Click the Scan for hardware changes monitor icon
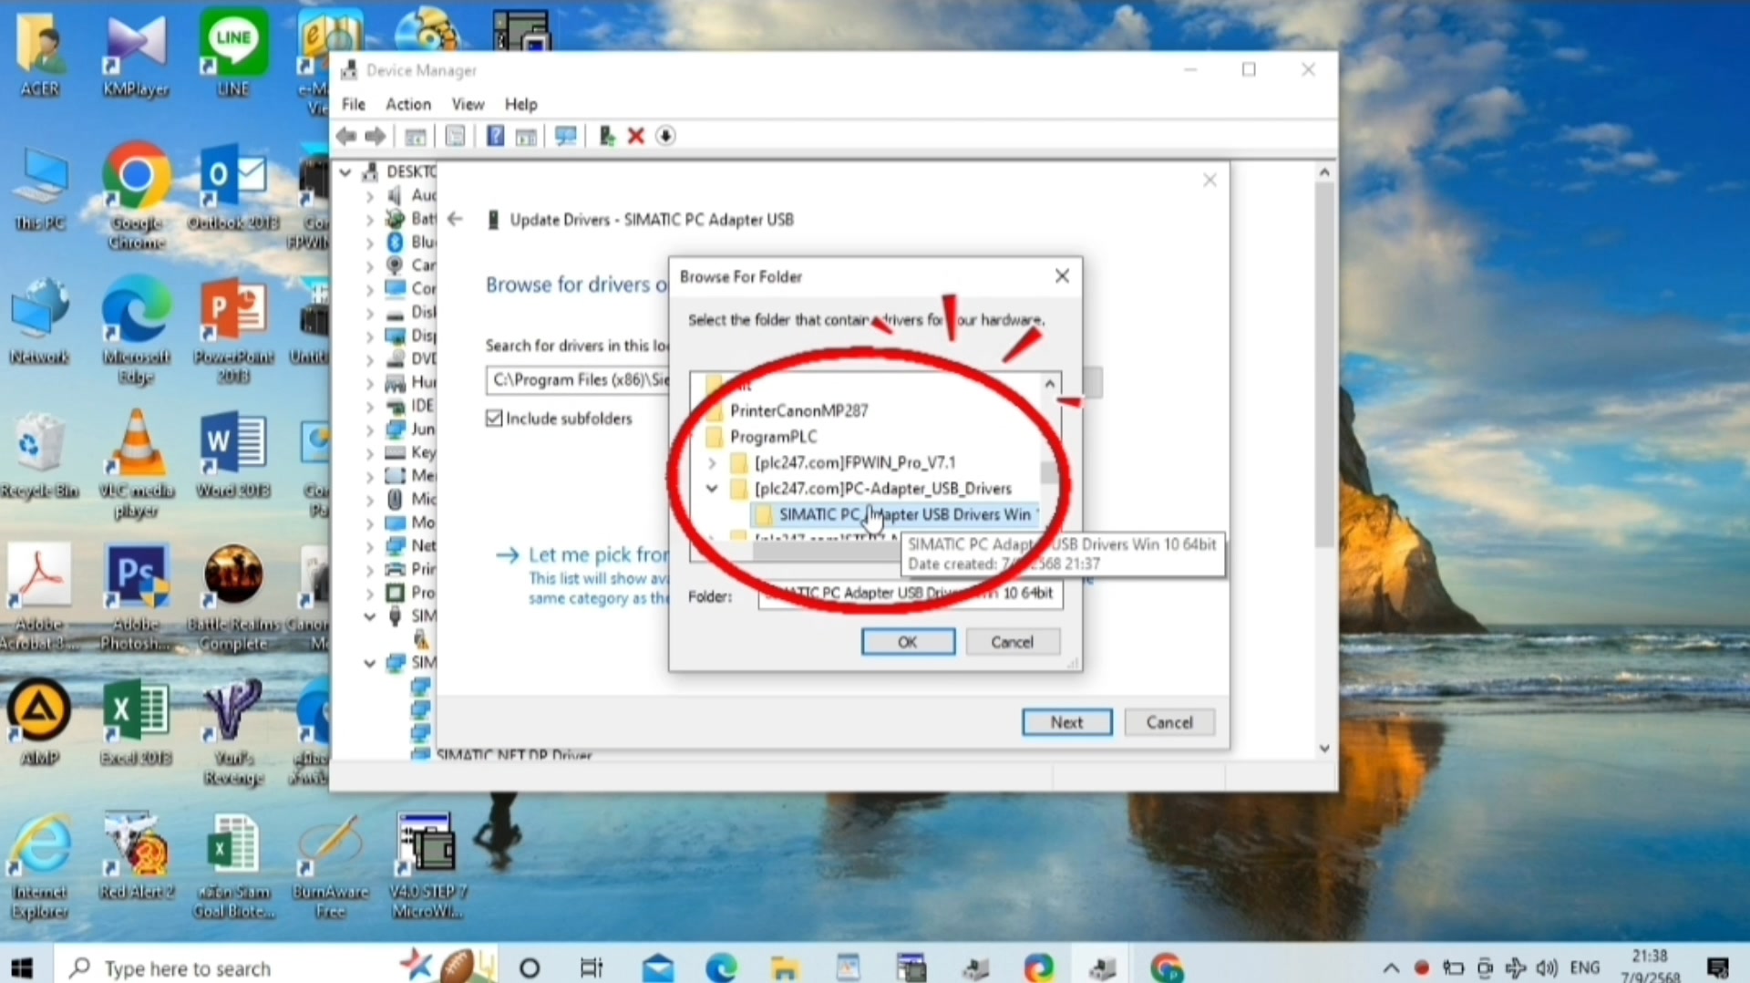1750x983 pixels. tap(565, 137)
